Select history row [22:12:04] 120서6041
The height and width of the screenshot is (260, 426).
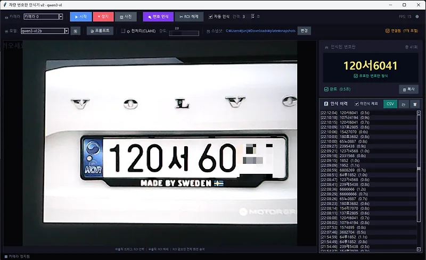(x=368, y=113)
